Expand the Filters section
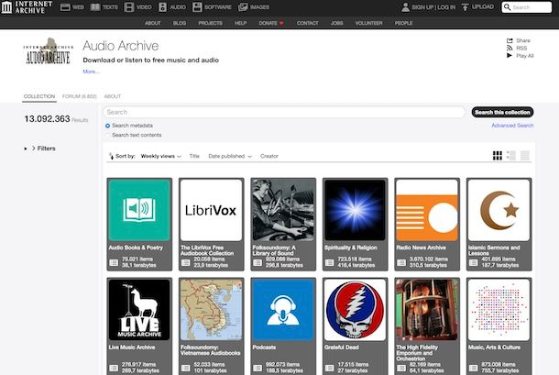 [40, 149]
